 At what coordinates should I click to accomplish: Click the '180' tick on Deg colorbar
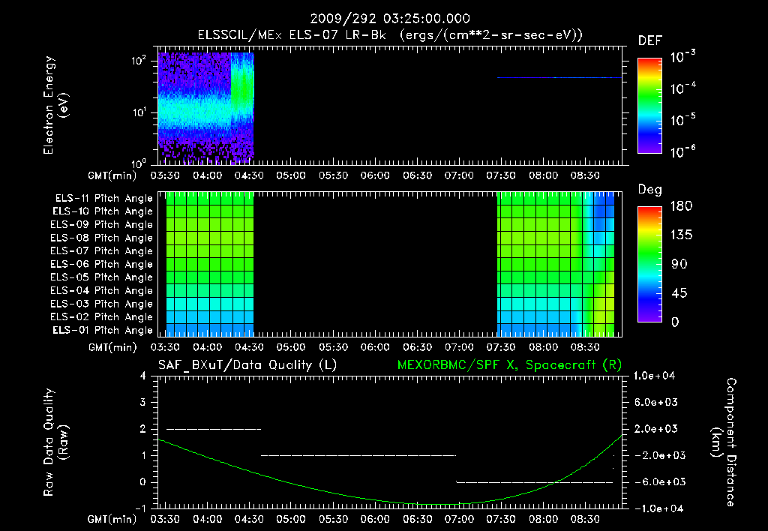(x=681, y=206)
